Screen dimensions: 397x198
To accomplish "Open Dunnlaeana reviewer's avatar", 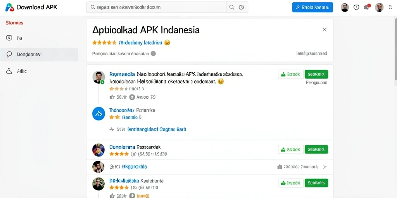I will tap(98, 150).
